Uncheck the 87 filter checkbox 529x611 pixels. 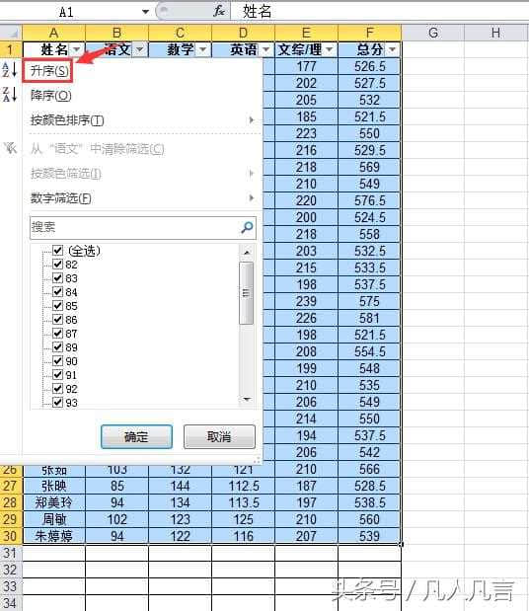tap(57, 334)
